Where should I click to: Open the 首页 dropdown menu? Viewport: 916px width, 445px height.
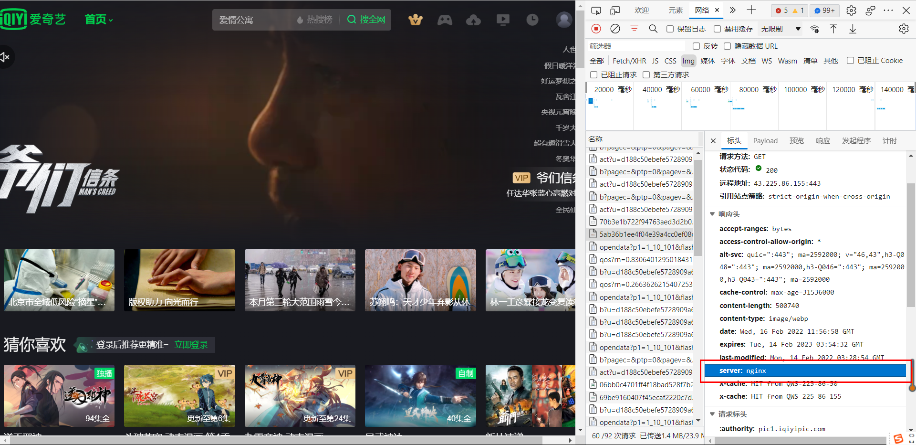[x=99, y=20]
